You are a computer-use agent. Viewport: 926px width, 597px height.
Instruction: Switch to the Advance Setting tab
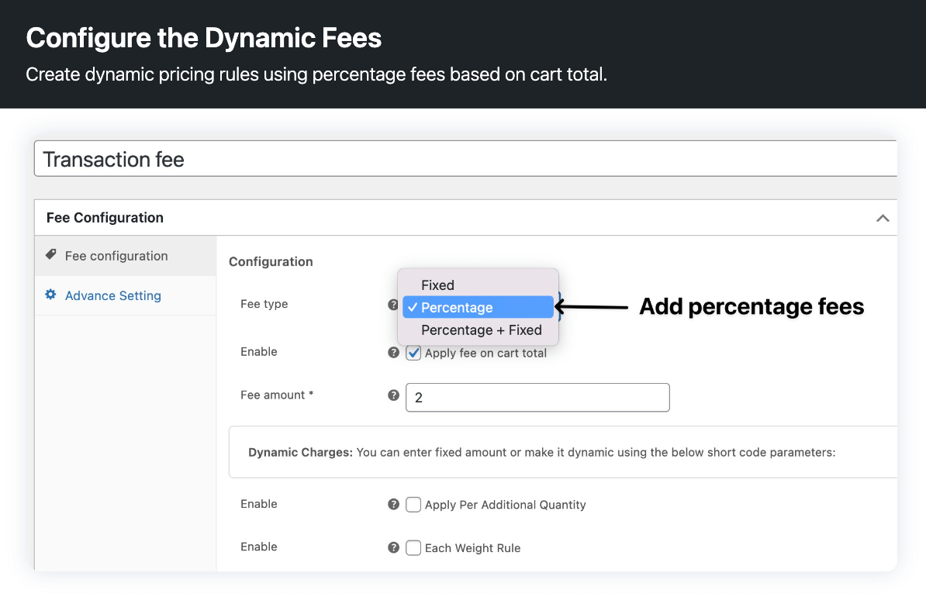pos(113,295)
